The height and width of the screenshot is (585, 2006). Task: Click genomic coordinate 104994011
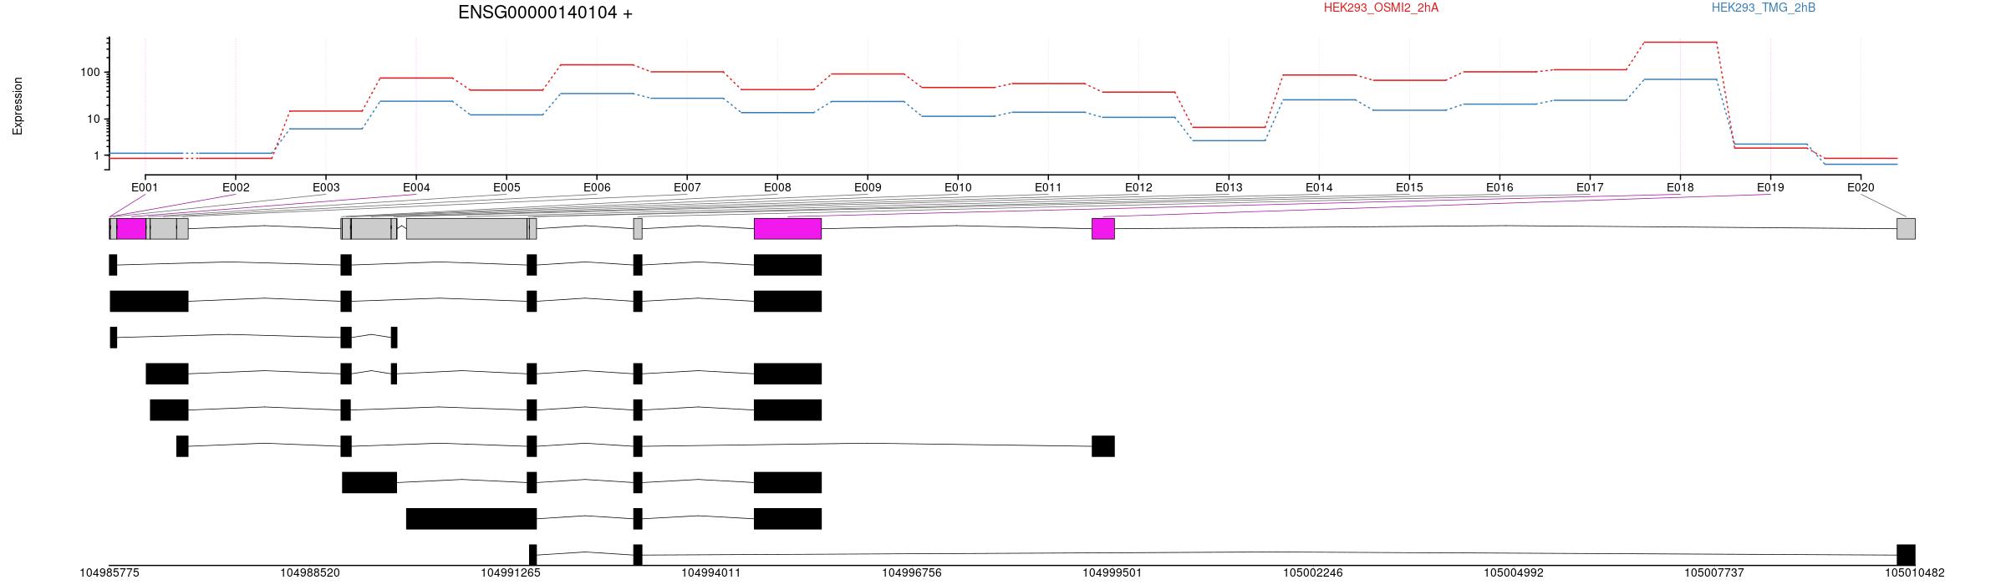pos(711,573)
